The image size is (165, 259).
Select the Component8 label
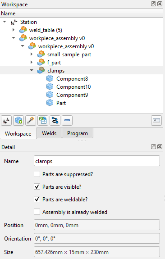coord(72,79)
